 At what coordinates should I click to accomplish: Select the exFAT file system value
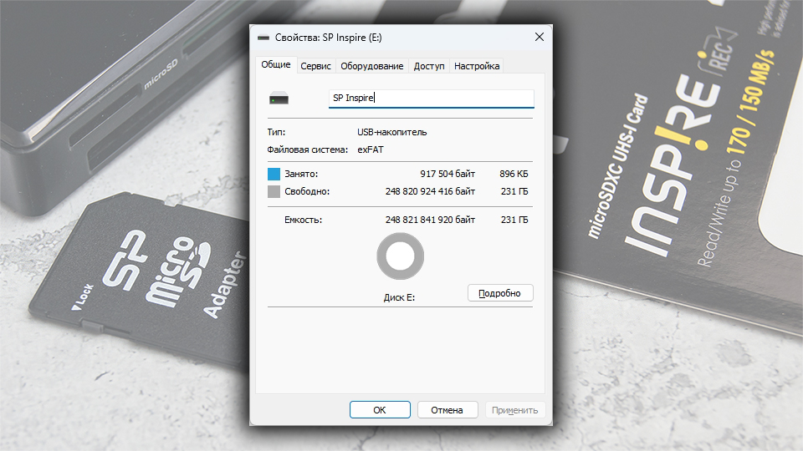[x=371, y=149]
